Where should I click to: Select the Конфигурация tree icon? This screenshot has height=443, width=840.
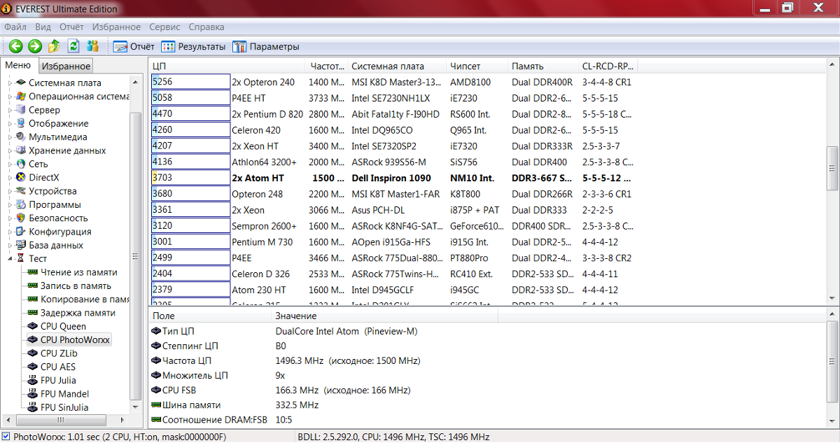[21, 232]
